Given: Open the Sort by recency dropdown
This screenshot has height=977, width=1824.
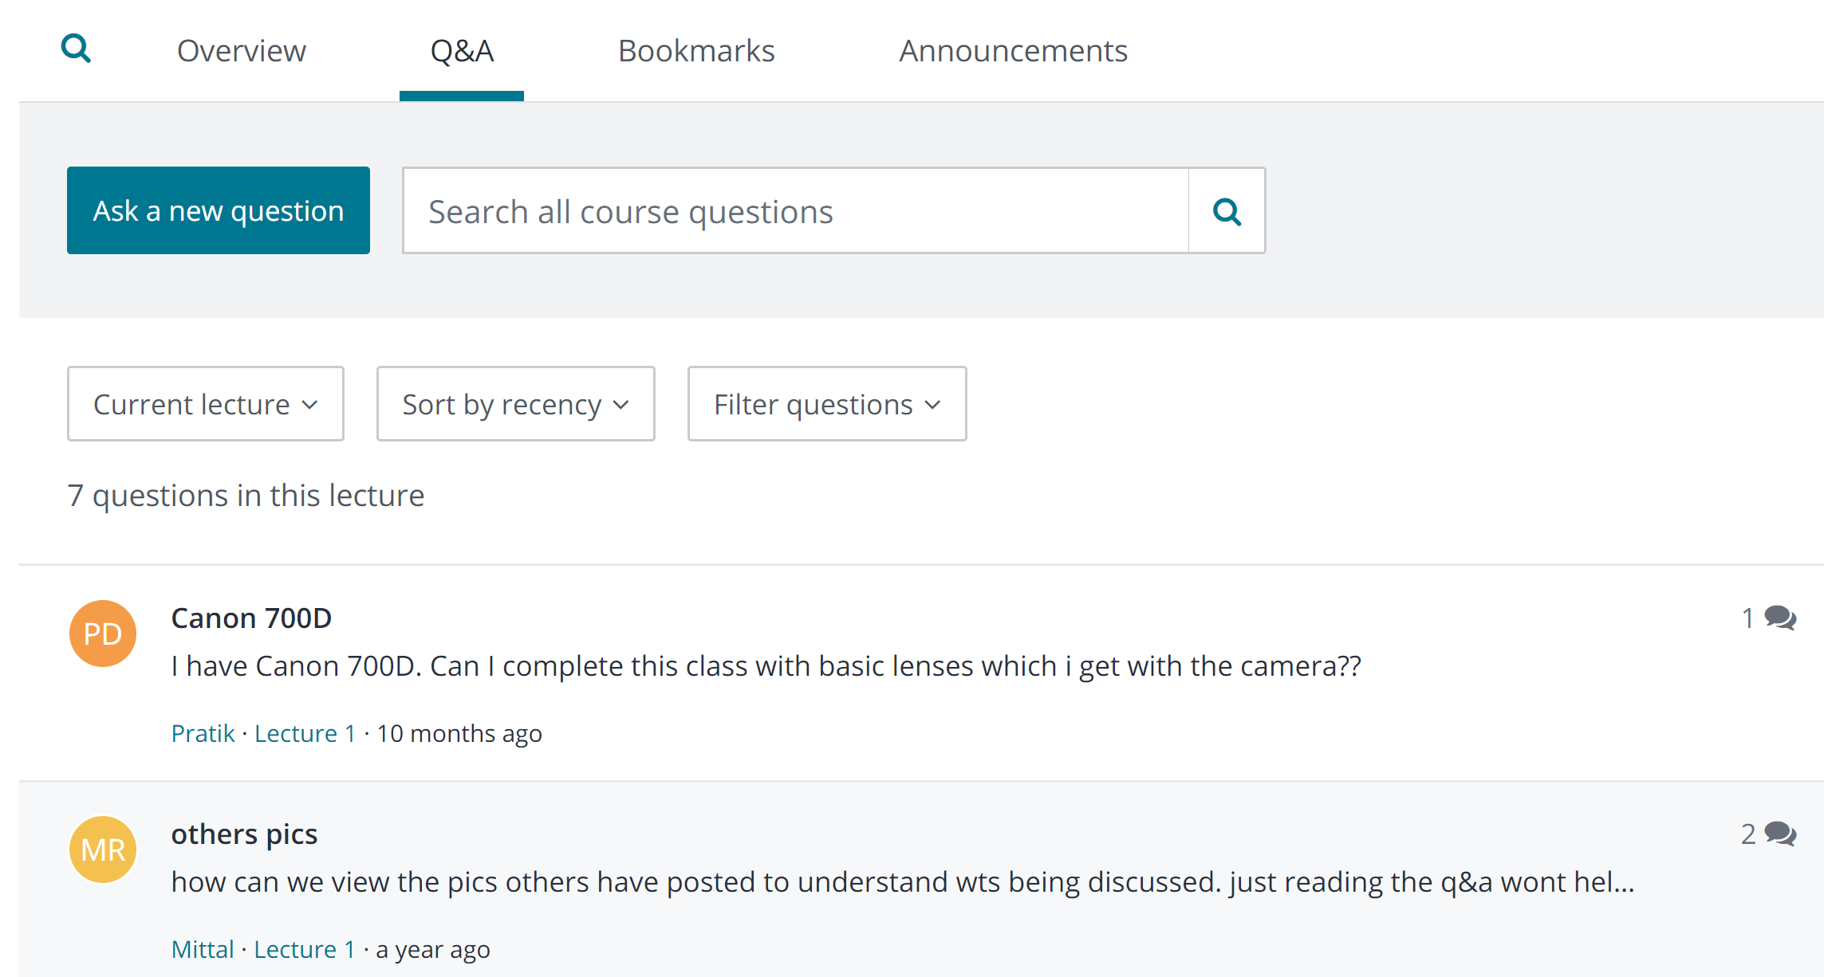Looking at the screenshot, I should click(x=516, y=404).
